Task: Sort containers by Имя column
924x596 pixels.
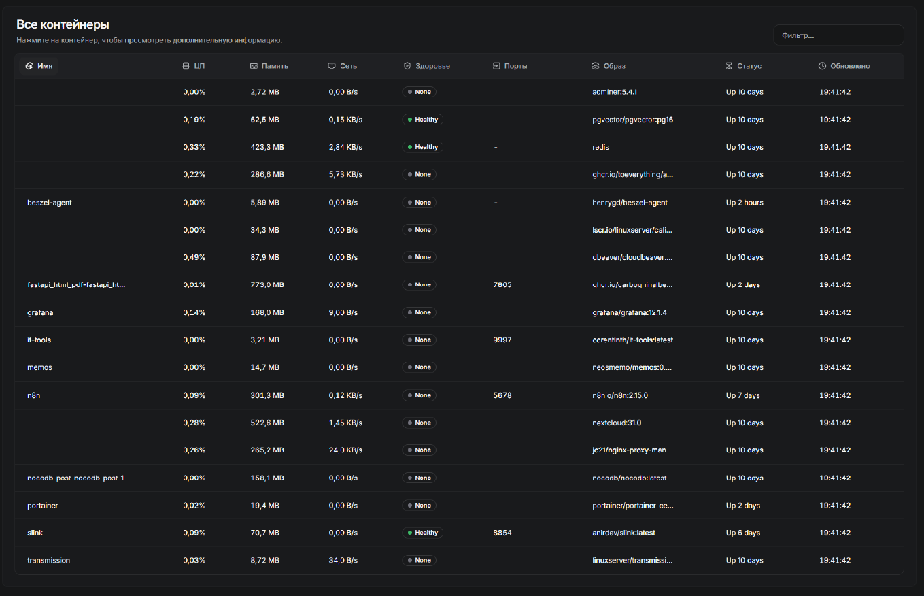Action: click(45, 66)
